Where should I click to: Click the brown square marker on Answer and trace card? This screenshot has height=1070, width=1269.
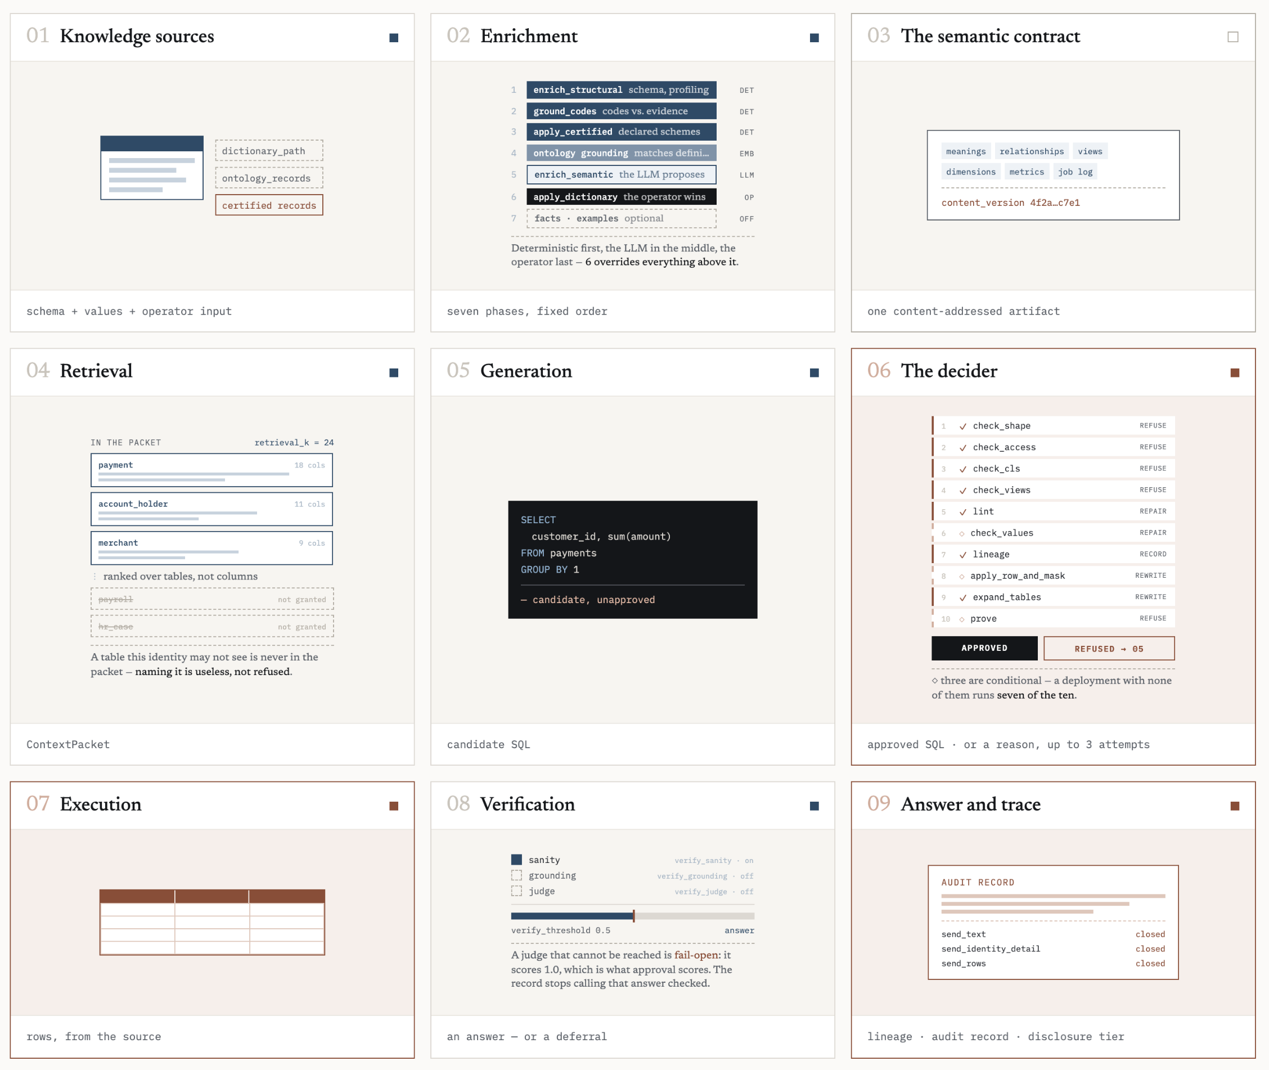1235,806
